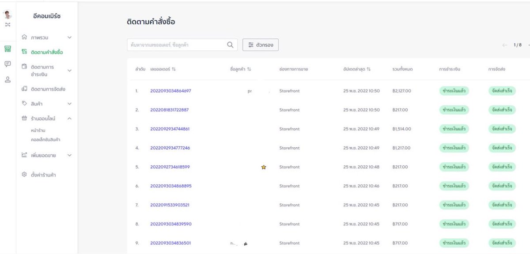This screenshot has height=254, width=530.
Task: Open order 2022081831722887
Action: (x=169, y=110)
